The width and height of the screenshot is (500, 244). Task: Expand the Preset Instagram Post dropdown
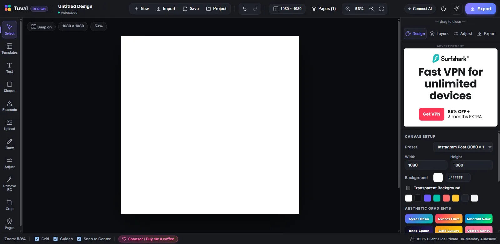[x=463, y=147]
